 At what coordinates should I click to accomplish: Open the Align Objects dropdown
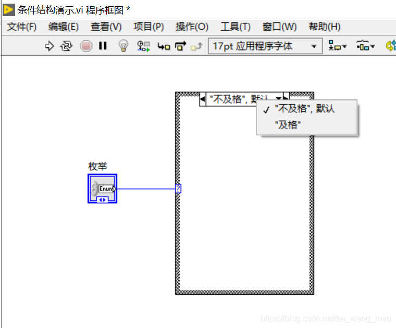(x=338, y=46)
